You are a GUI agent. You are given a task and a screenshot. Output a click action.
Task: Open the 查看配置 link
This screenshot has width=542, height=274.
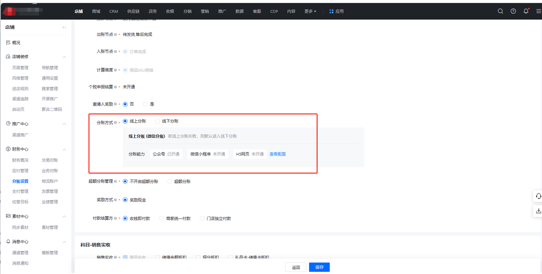[278, 154]
